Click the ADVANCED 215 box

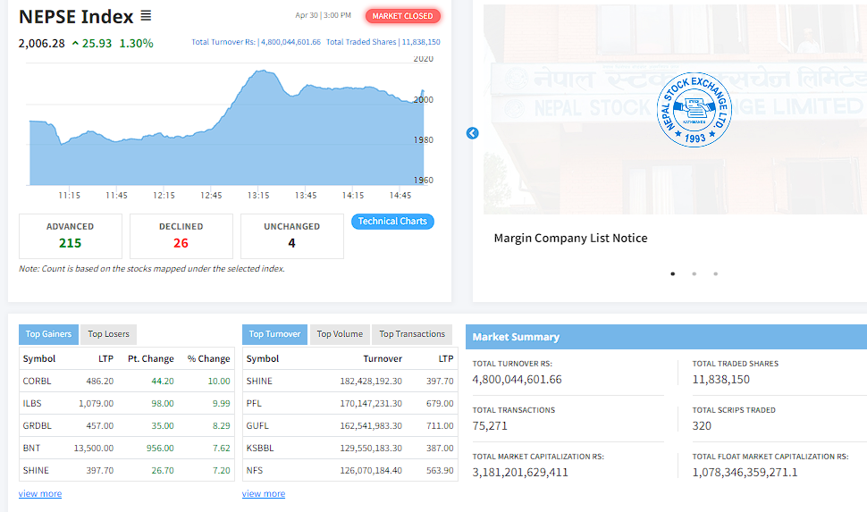(x=71, y=236)
